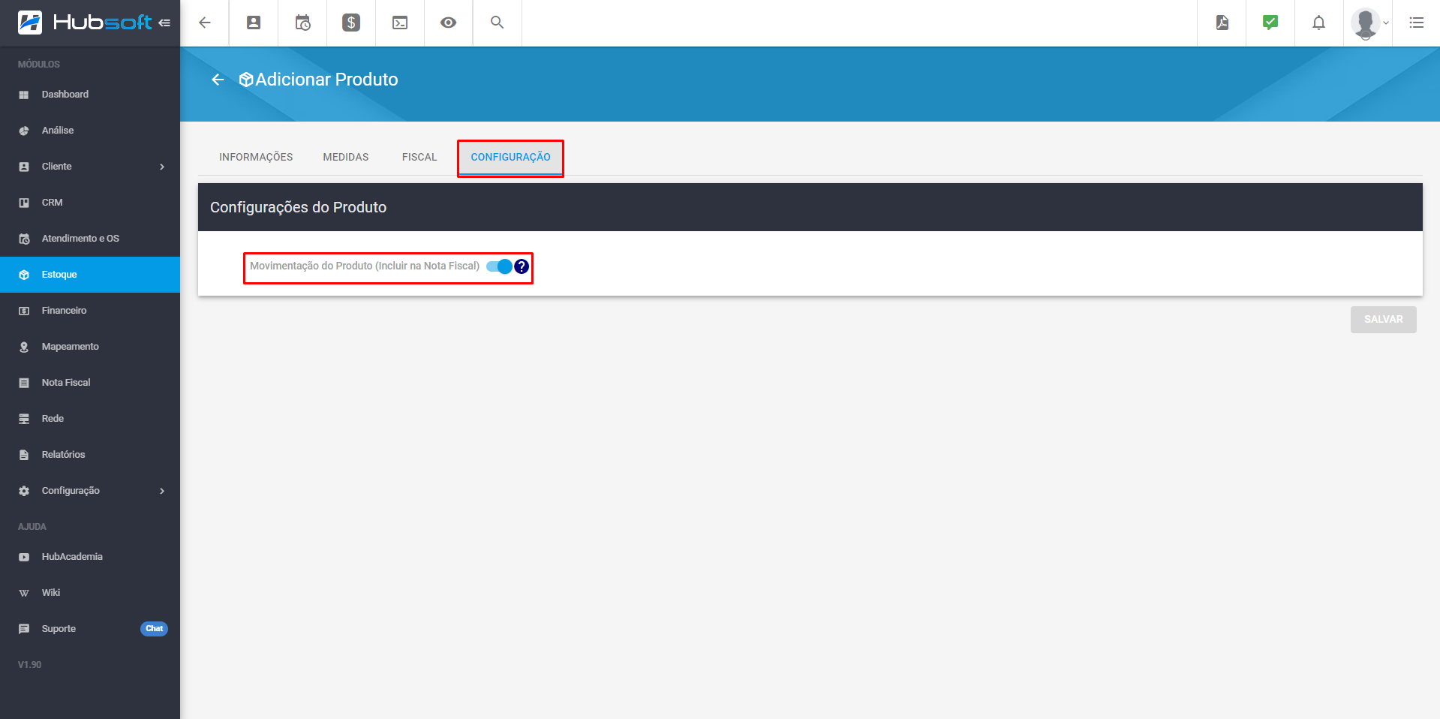Click the Hubsoft logo

(x=85, y=23)
